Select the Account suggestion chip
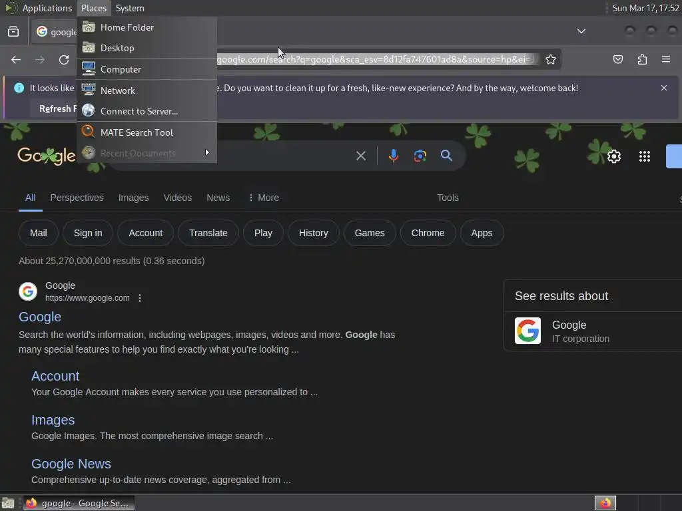This screenshot has height=511, width=682. (x=145, y=233)
